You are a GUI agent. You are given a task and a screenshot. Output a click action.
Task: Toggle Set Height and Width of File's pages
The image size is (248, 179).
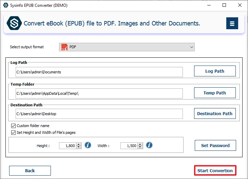point(13,132)
